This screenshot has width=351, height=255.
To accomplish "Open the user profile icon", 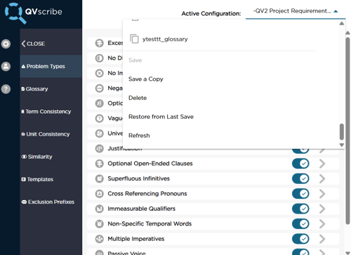I will 6,66.
